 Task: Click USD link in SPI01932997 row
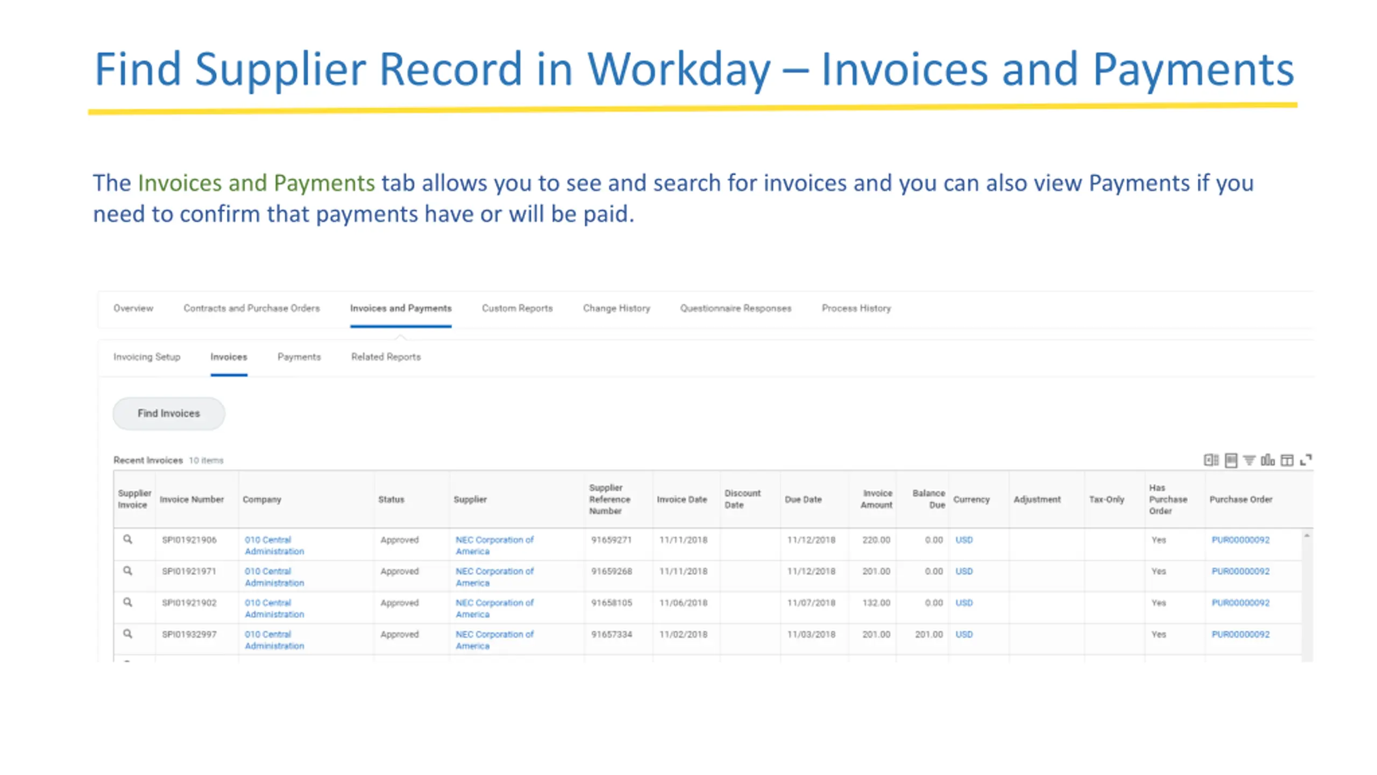point(964,634)
